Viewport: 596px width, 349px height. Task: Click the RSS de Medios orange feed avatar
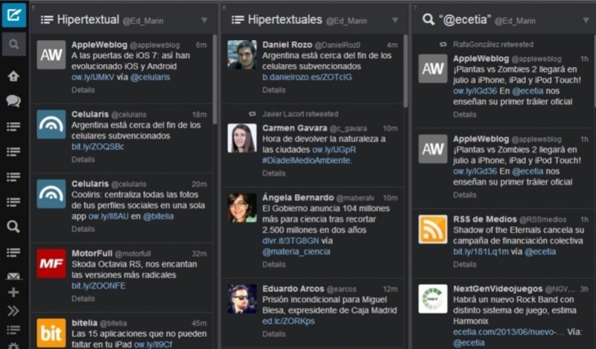(433, 229)
